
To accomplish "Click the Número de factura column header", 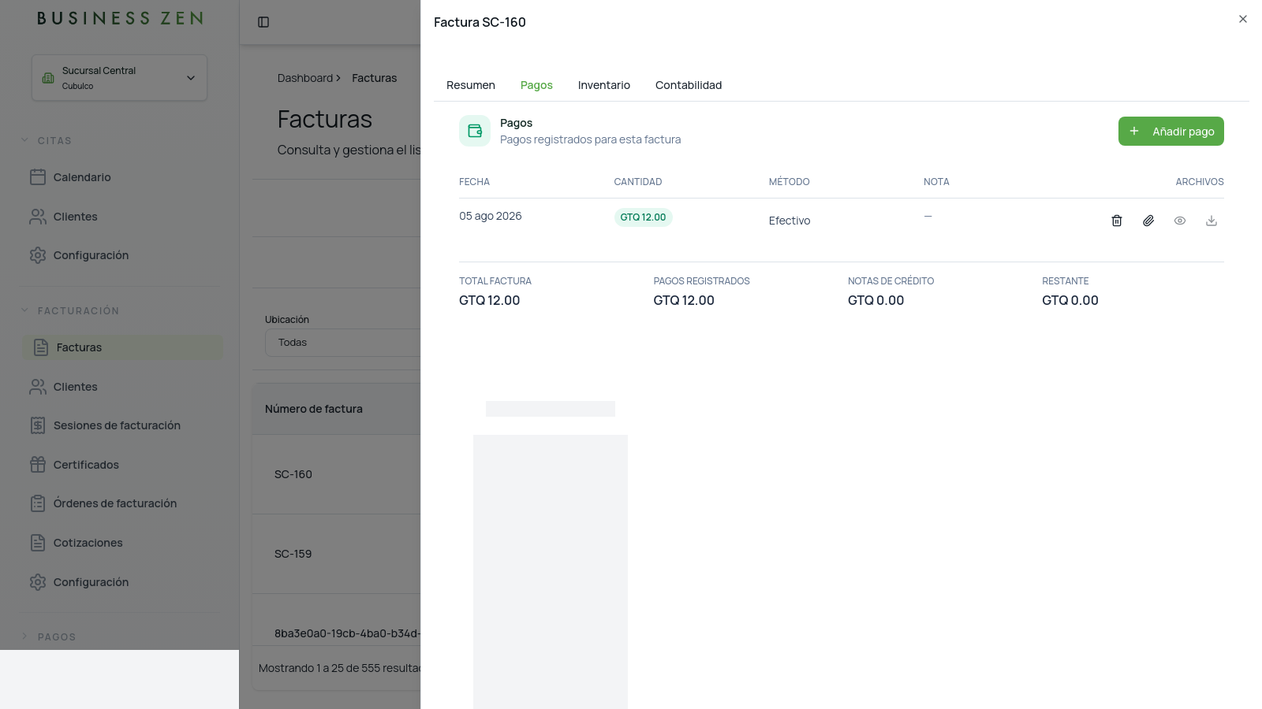I will pos(314,409).
